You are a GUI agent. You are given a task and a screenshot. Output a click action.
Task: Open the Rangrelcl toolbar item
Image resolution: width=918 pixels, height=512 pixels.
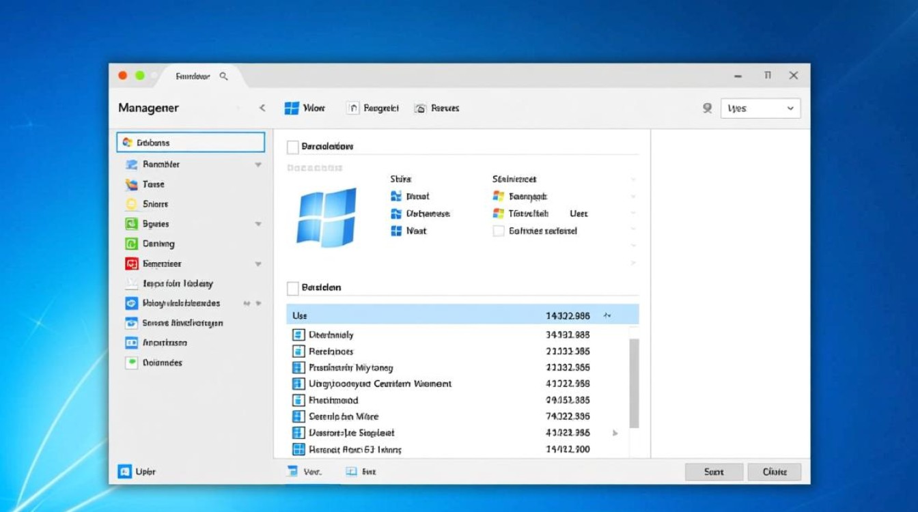tap(373, 108)
